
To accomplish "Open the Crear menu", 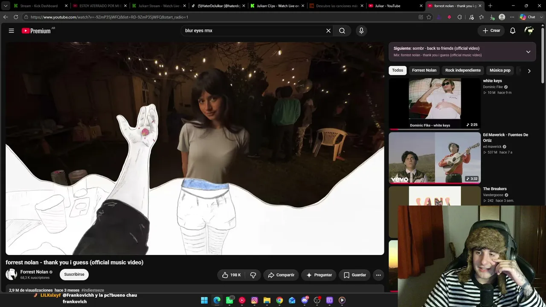I will 491,31.
